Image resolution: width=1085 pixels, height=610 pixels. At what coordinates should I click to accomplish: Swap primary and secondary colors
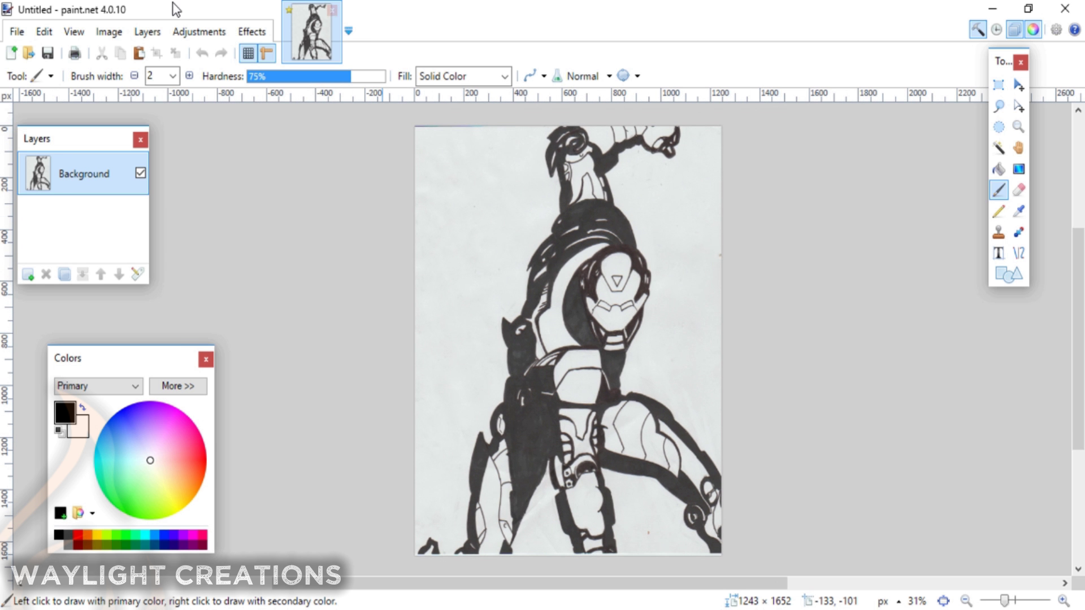[83, 407]
